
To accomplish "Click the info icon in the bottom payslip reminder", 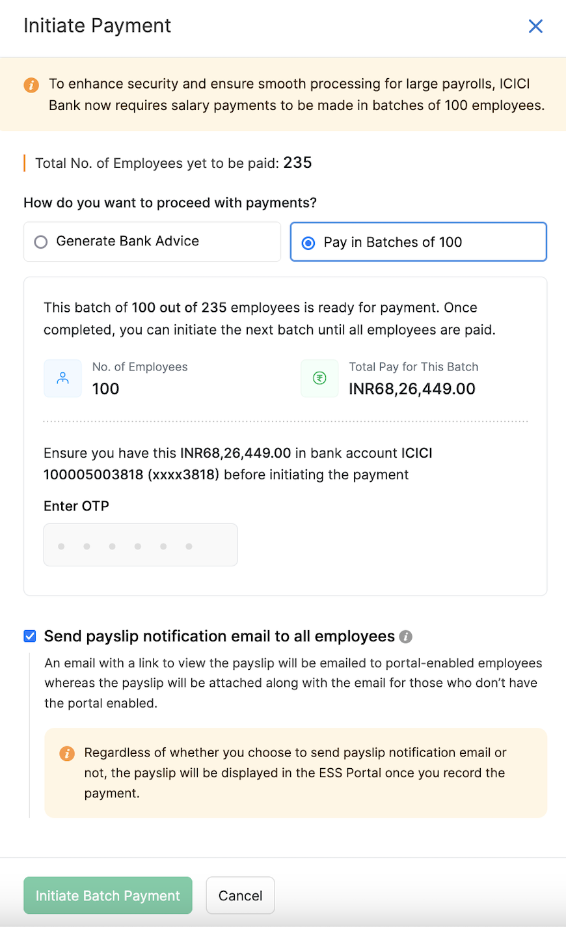I will tap(67, 754).
